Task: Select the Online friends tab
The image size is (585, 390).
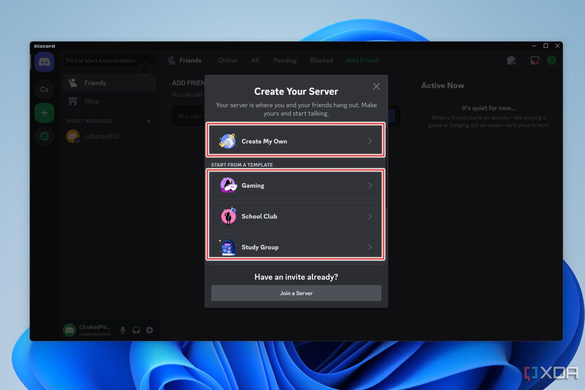Action: click(227, 60)
